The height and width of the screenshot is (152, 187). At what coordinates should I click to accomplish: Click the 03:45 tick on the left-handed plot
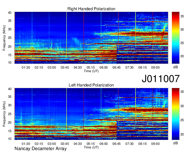[65, 144]
